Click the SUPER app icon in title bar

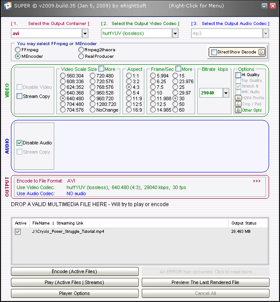tap(7, 6)
